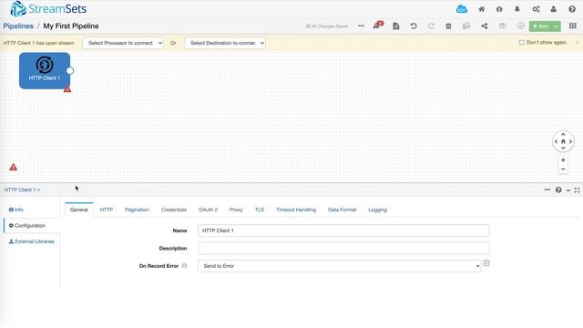Switch to the Logging tab

[x=377, y=210]
